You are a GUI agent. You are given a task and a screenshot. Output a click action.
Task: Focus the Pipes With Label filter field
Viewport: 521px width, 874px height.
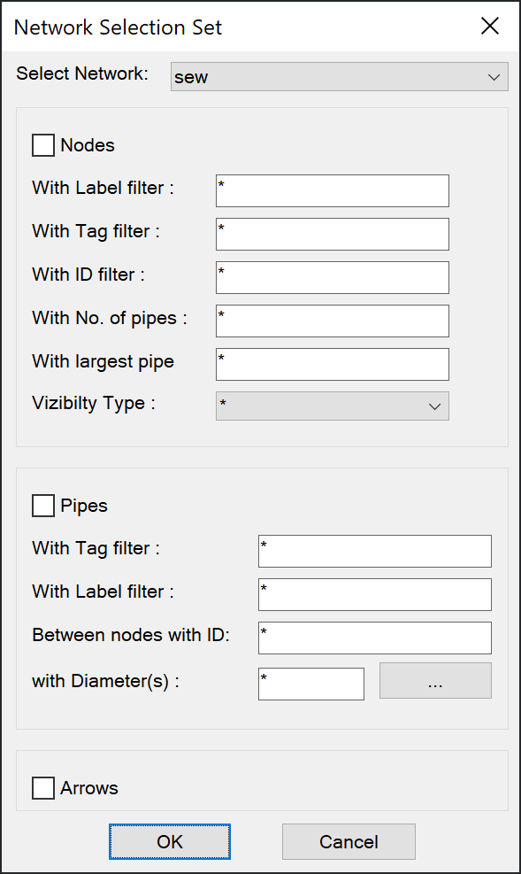pyautogui.click(x=375, y=595)
